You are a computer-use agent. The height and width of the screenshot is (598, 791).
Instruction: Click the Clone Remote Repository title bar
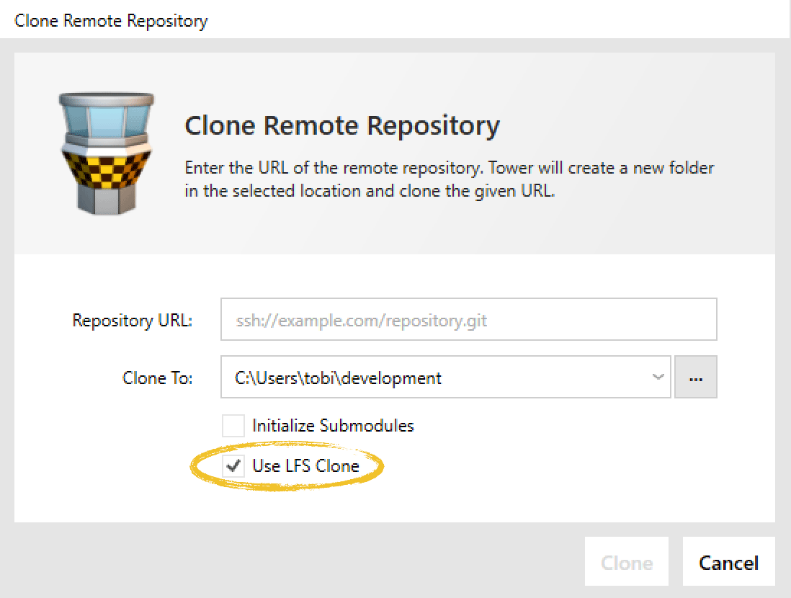tap(110, 20)
